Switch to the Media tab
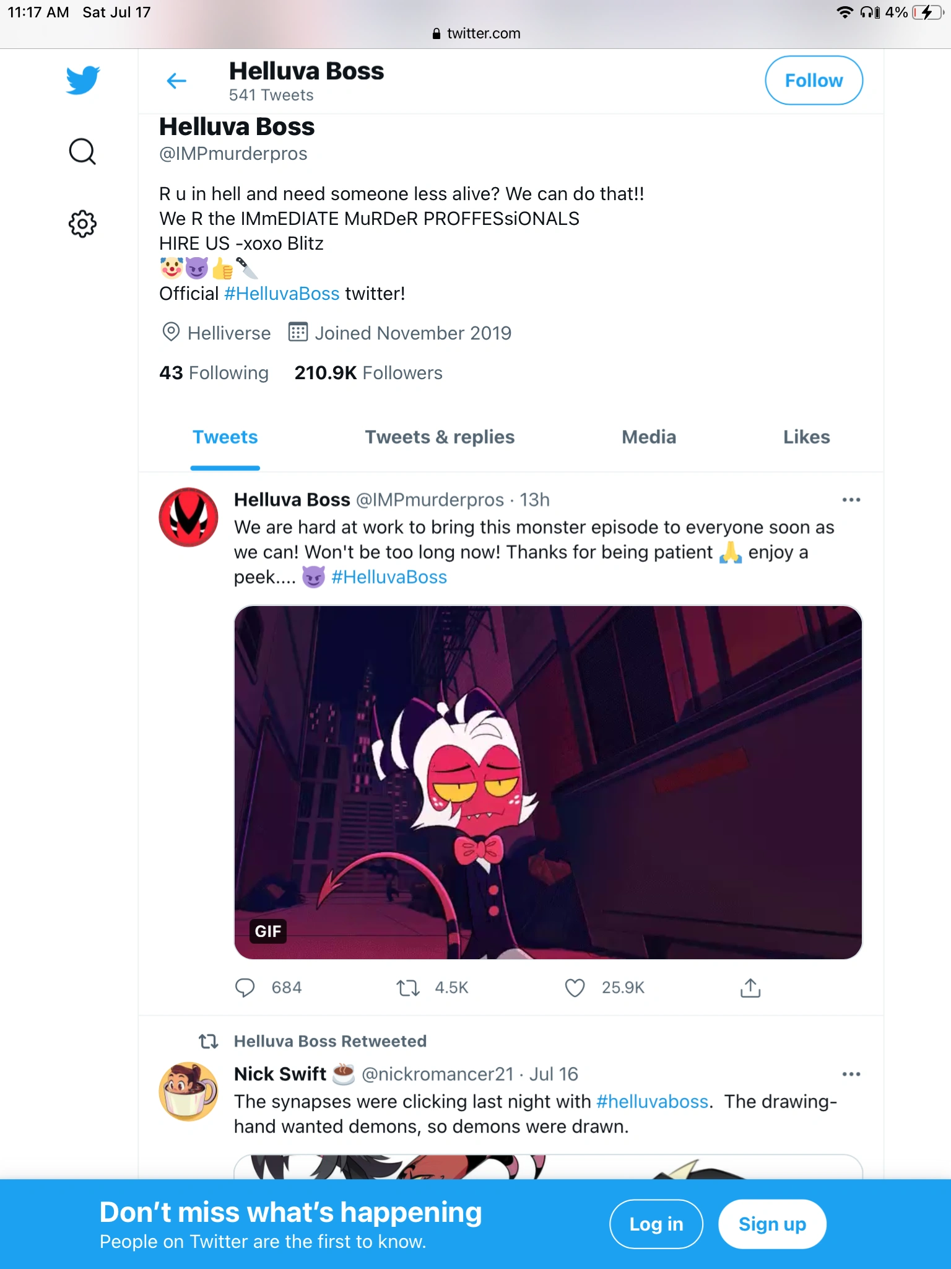This screenshot has width=951, height=1269. click(x=648, y=437)
